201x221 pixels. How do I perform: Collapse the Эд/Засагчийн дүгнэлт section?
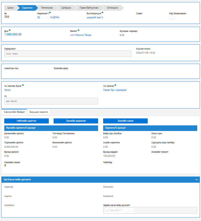(196, 179)
